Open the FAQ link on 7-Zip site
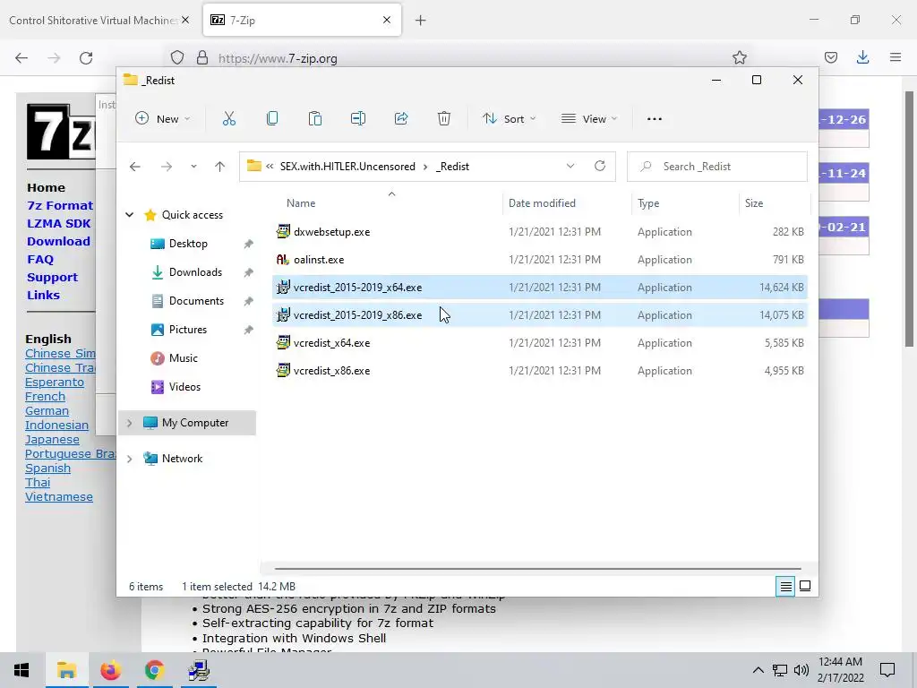This screenshot has height=688, width=917. (x=40, y=259)
